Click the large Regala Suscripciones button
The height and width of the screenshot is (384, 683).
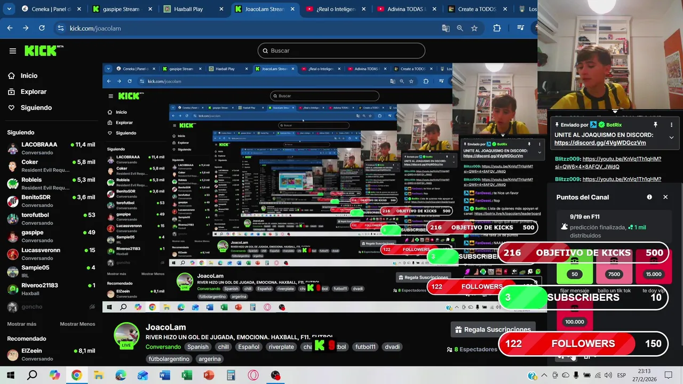point(493,330)
